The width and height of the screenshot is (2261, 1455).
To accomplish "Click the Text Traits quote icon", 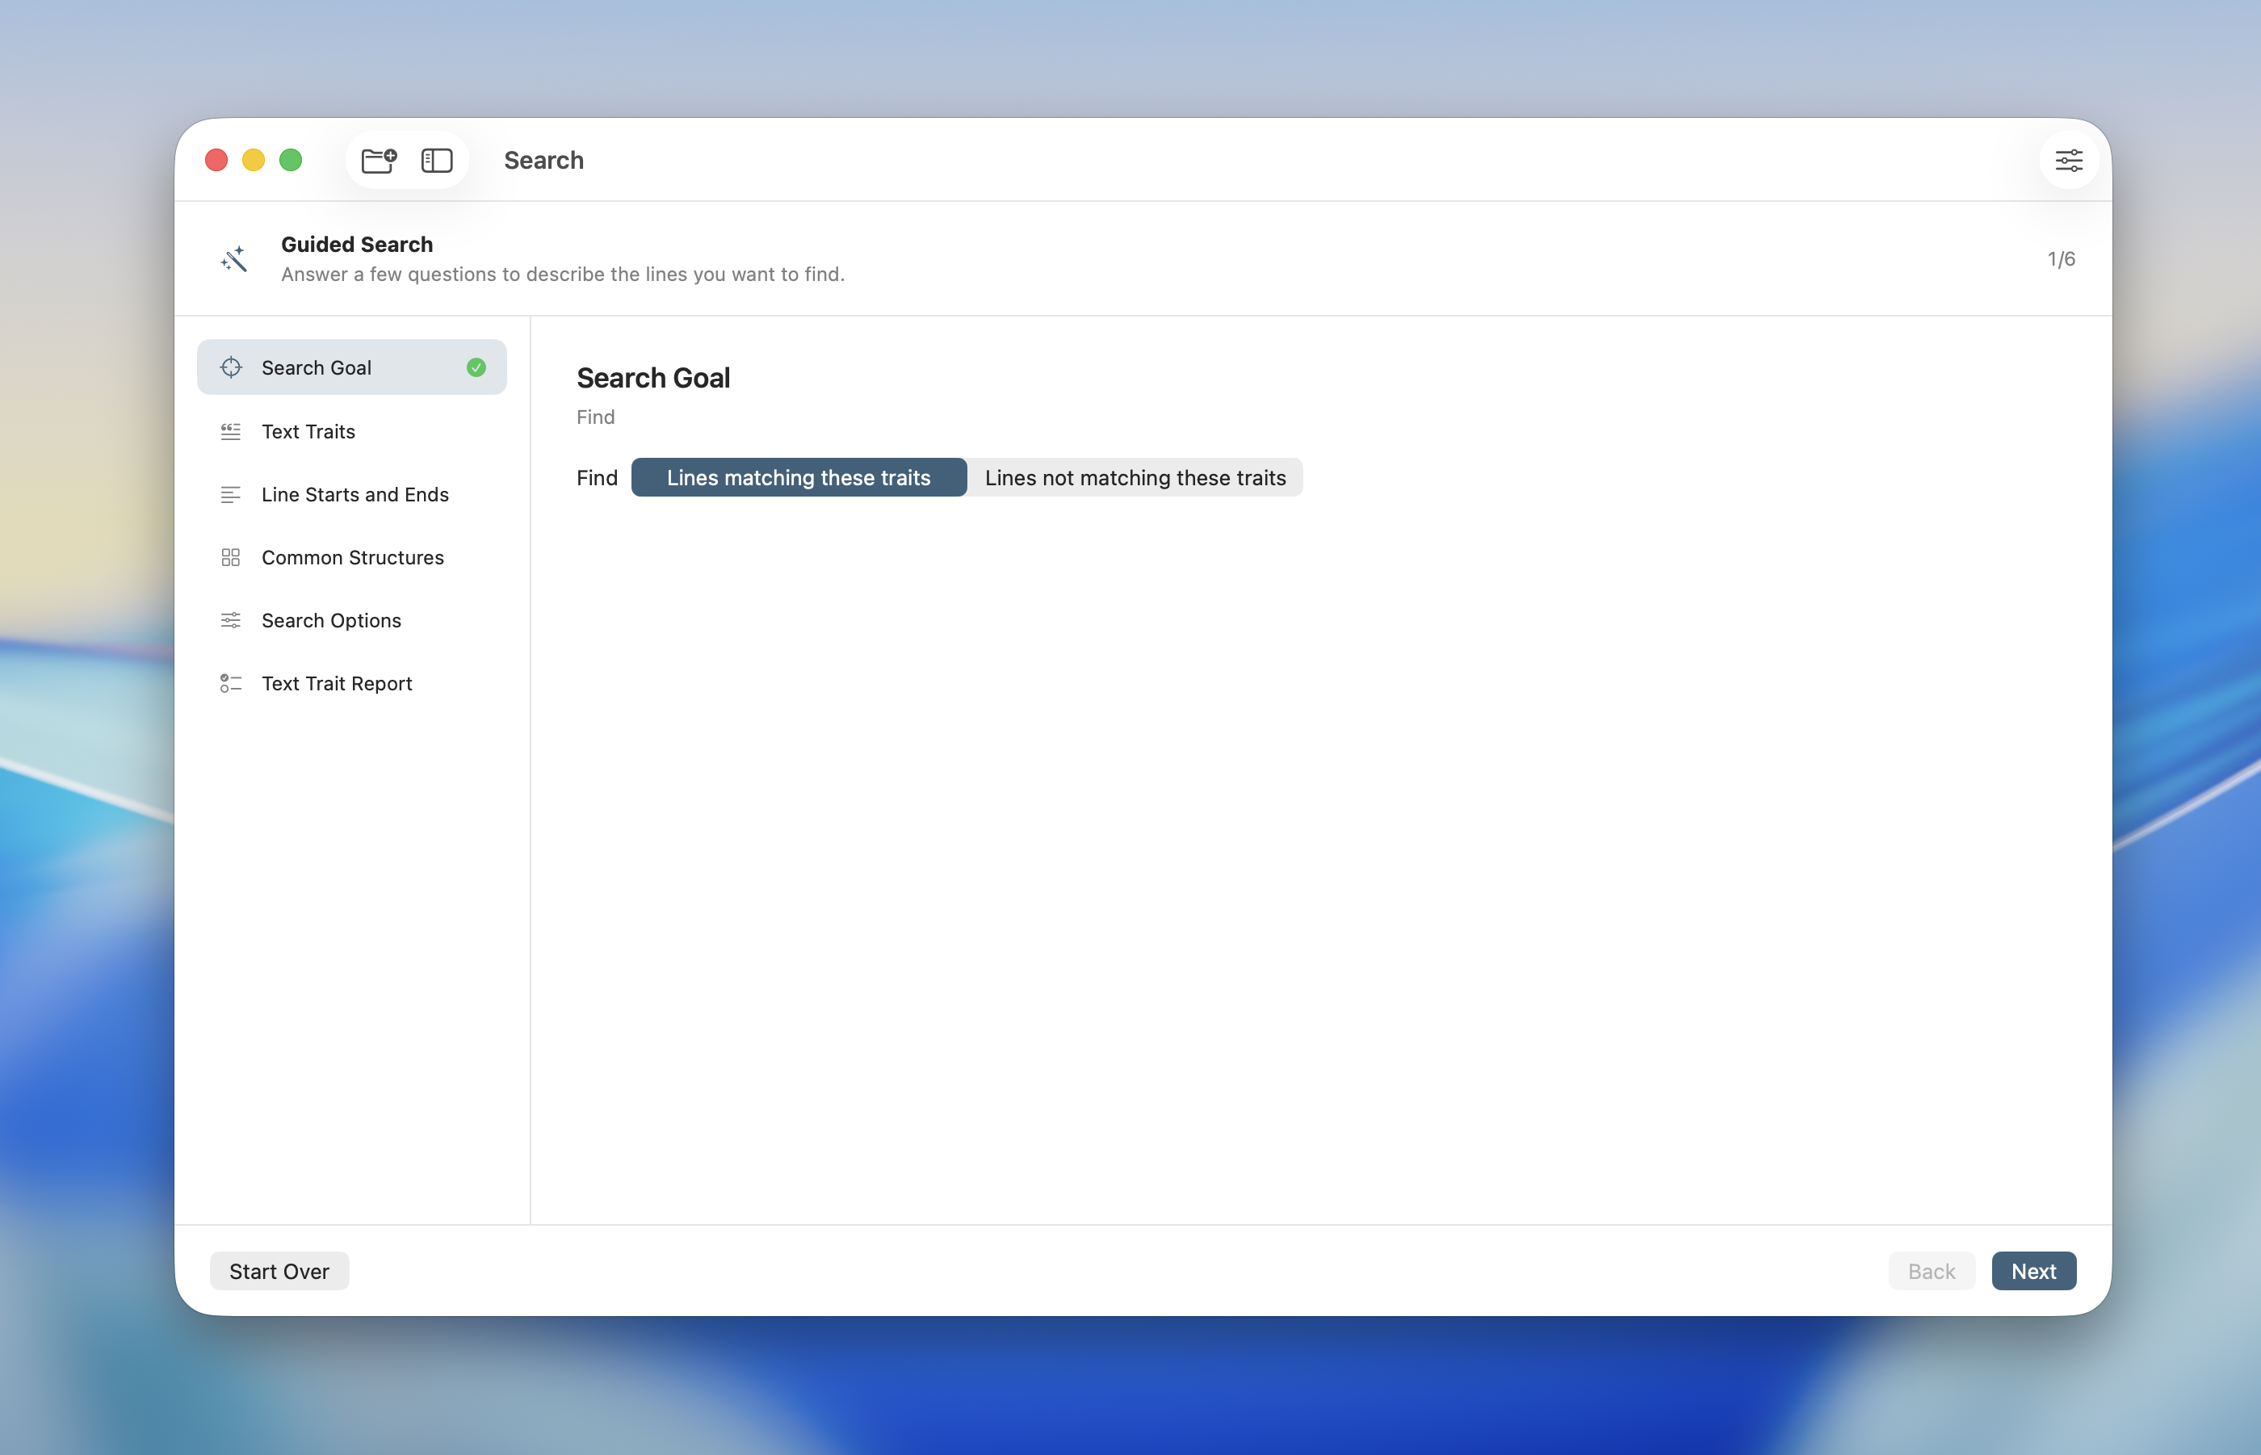I will point(230,432).
